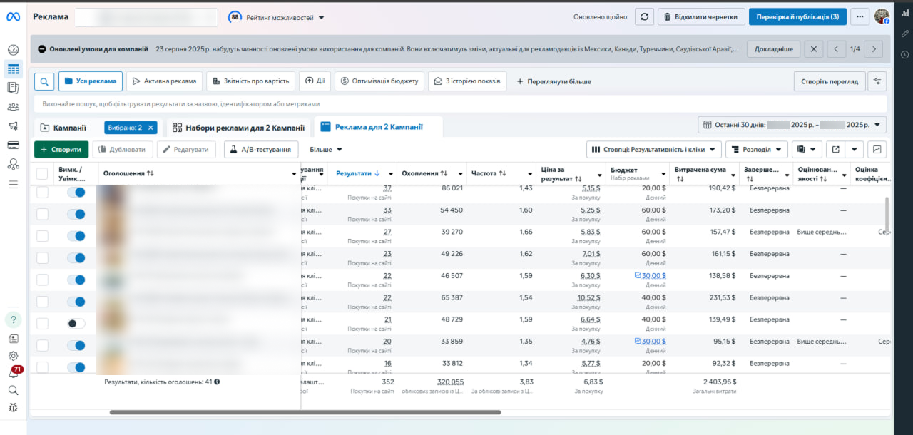The image size is (913, 435).
Task: Select the Оптимізація бюджету view
Action: coord(379,81)
